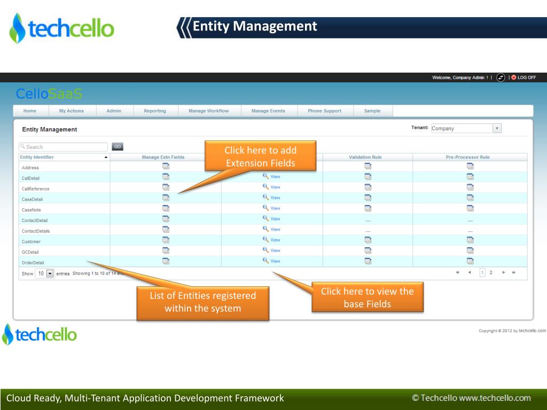The image size is (547, 410).
Task: Open extension fields for CaseDetail entity
Action: (166, 198)
